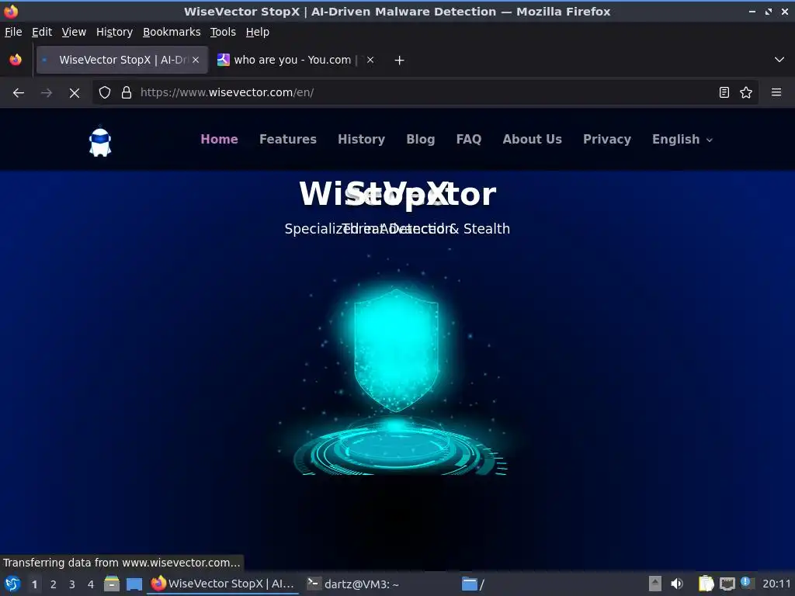Open the View menu
The height and width of the screenshot is (596, 795).
pos(74,32)
